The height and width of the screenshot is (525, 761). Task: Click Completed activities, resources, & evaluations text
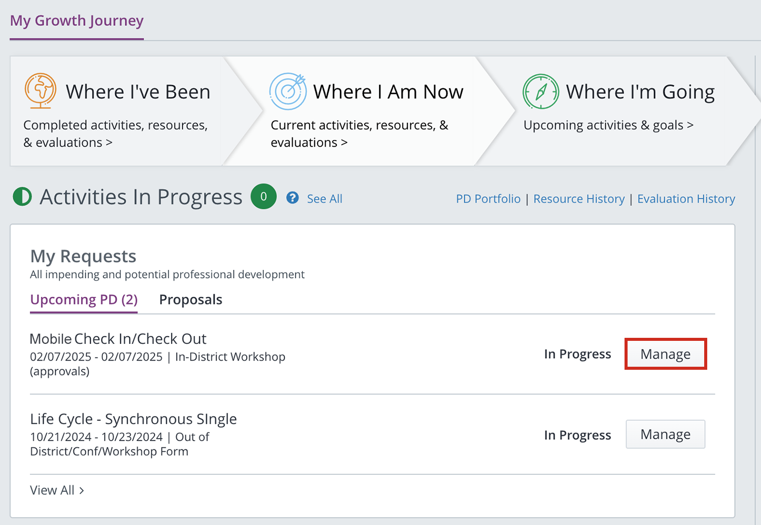click(116, 133)
